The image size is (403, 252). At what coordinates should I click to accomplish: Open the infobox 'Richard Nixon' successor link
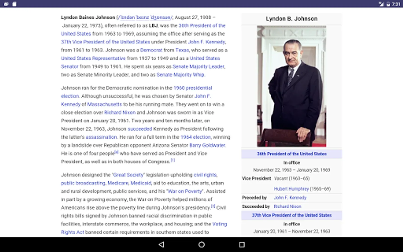[x=287, y=207]
